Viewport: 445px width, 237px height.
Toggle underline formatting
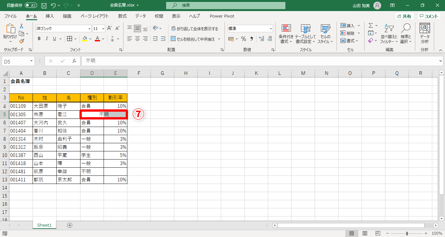[x=54, y=39]
